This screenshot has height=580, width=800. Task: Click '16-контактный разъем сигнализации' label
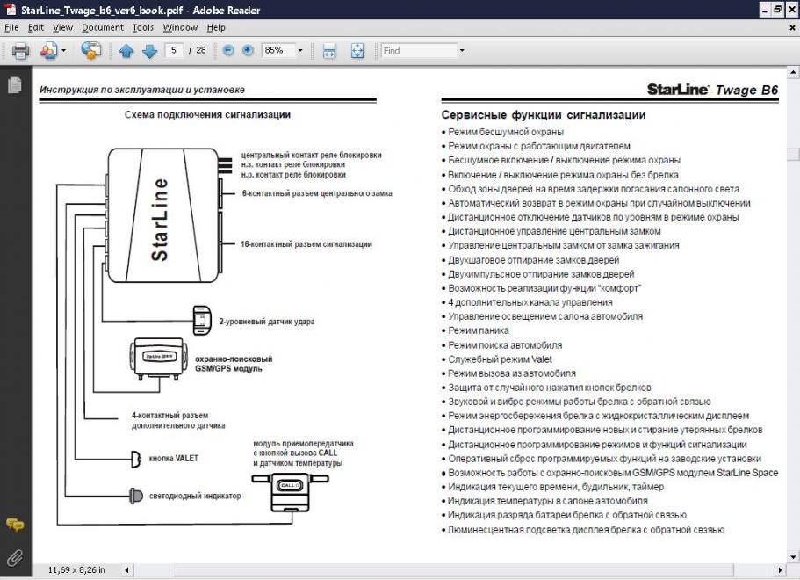[306, 244]
